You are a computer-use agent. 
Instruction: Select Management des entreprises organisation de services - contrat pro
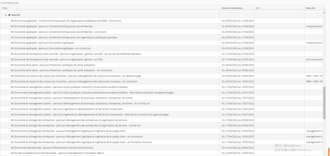pyautogui.click(x=76, y=125)
